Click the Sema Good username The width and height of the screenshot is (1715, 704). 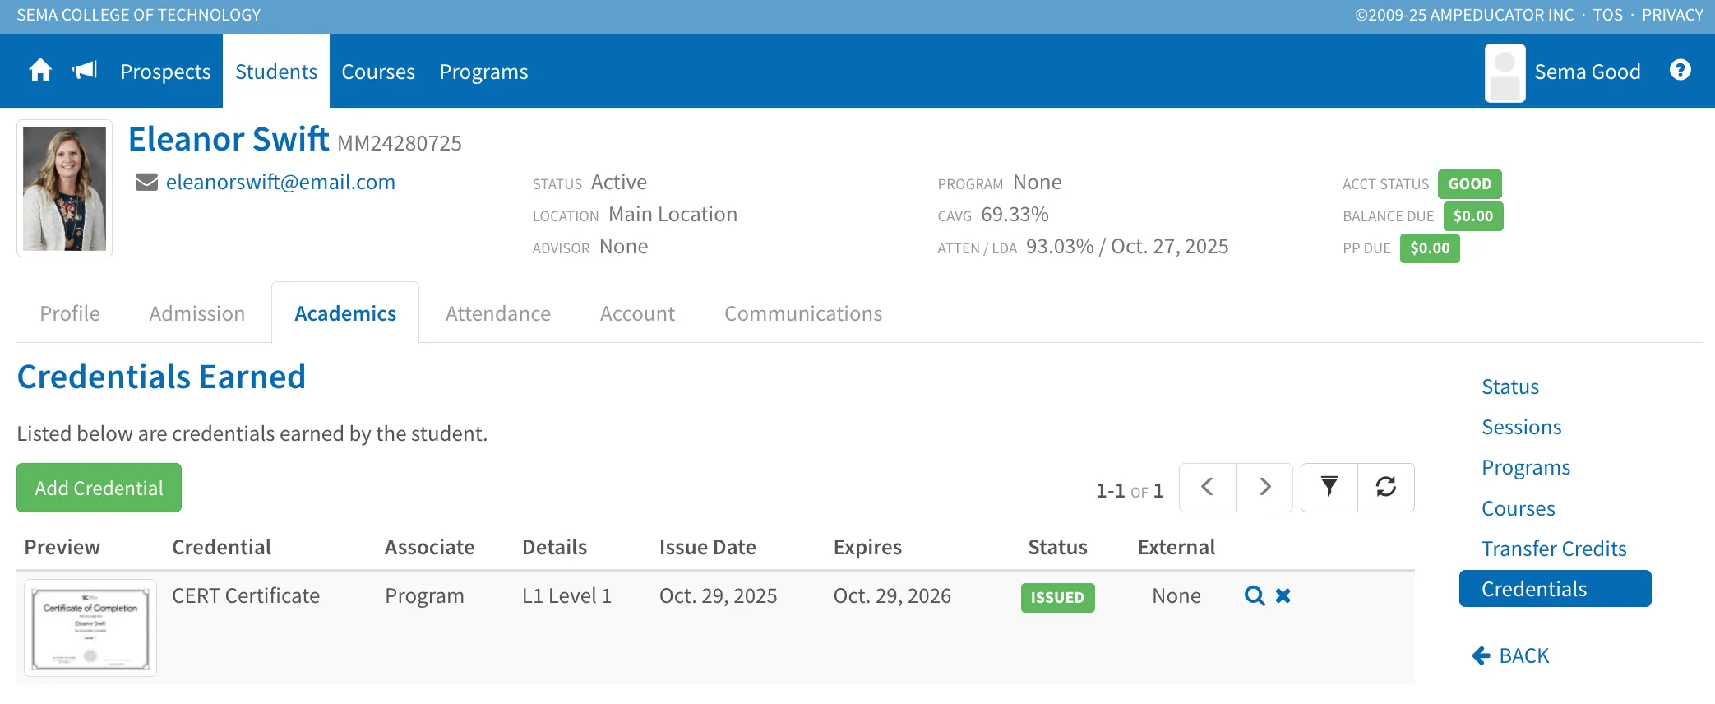(1587, 72)
